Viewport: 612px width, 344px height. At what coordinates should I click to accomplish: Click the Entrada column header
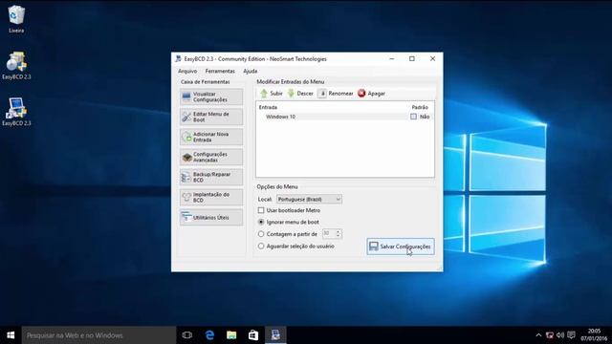click(x=268, y=107)
